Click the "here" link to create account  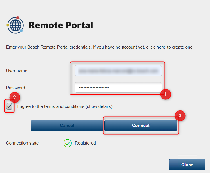(161, 47)
